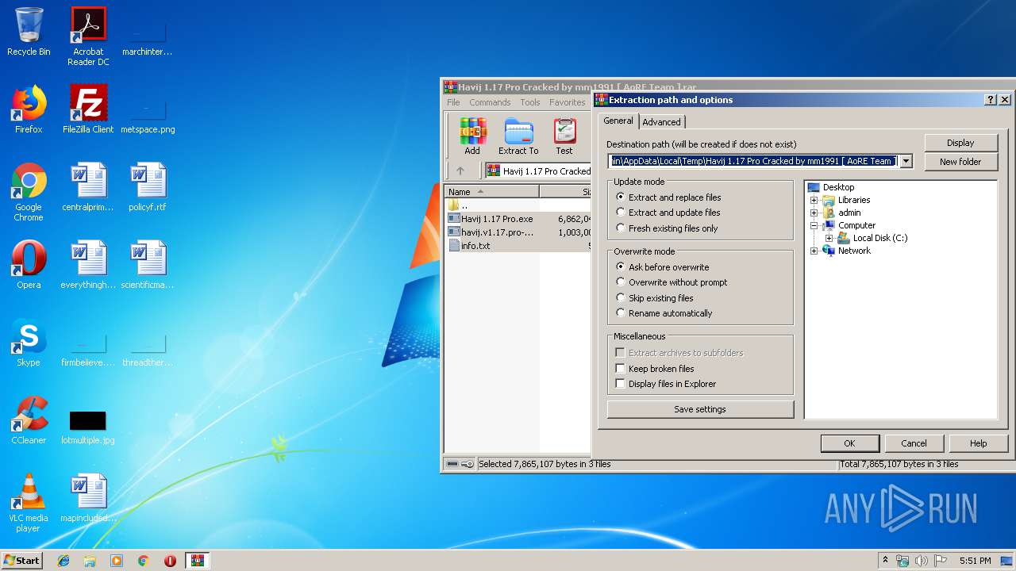Image resolution: width=1016 pixels, height=571 pixels.
Task: Click the Cancel button
Action: [x=914, y=443]
